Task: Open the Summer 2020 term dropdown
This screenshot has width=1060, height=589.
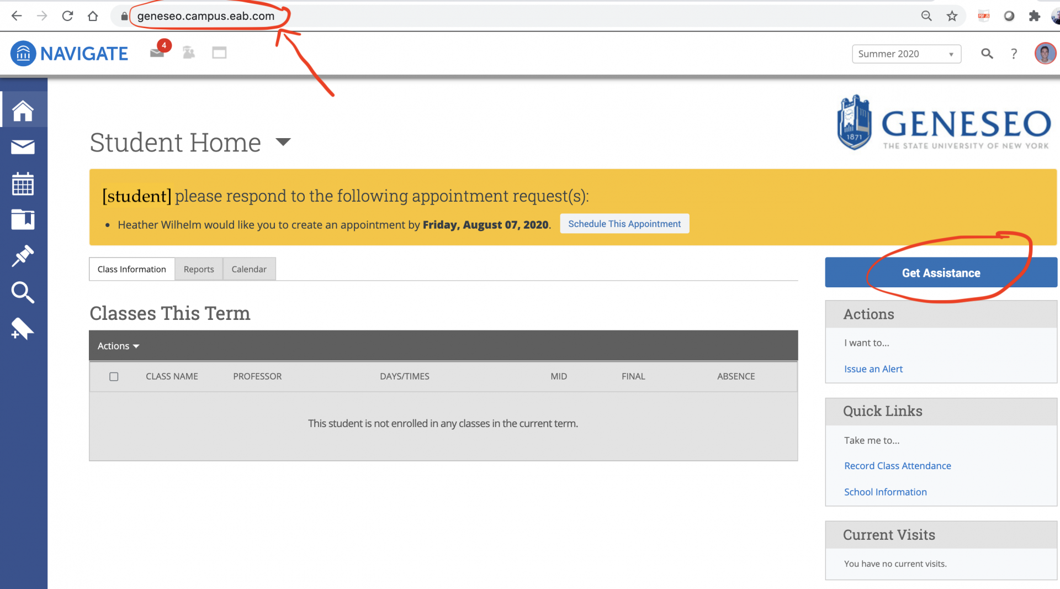Action: [906, 54]
